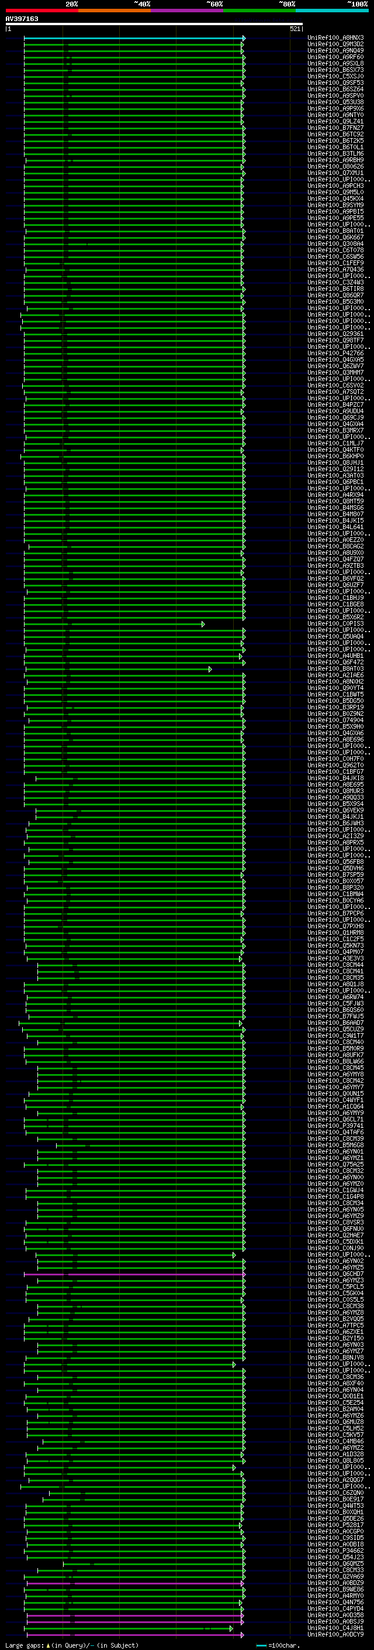Click the label UniRef100_C4J8H1
The height and width of the screenshot is (1650, 374).
point(335,1627)
